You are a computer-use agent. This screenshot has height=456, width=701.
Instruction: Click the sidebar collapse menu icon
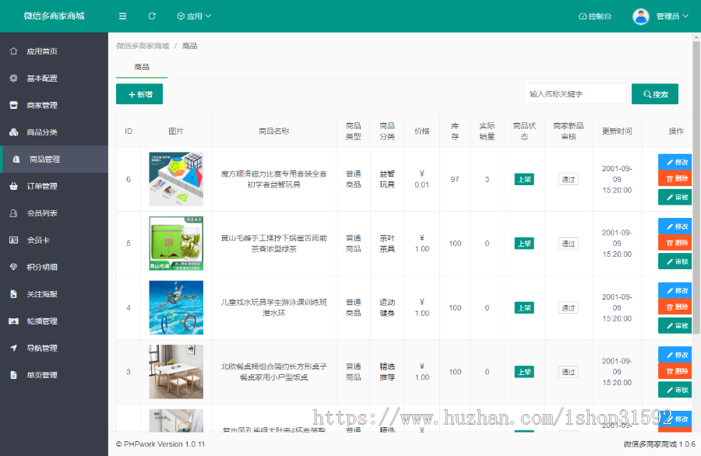[x=123, y=16]
